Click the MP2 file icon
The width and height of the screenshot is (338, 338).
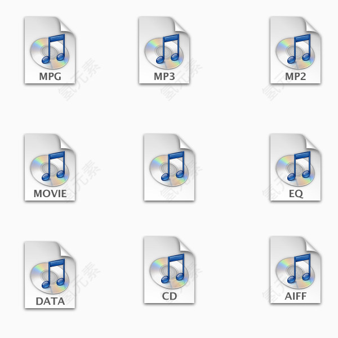coord(295,50)
